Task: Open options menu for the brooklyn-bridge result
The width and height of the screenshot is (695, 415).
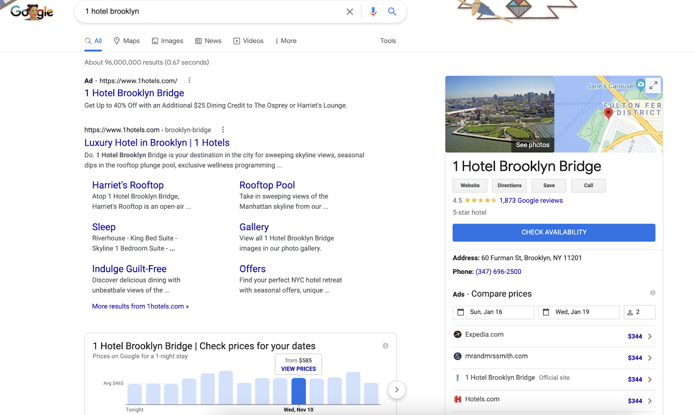Action: 223,129
